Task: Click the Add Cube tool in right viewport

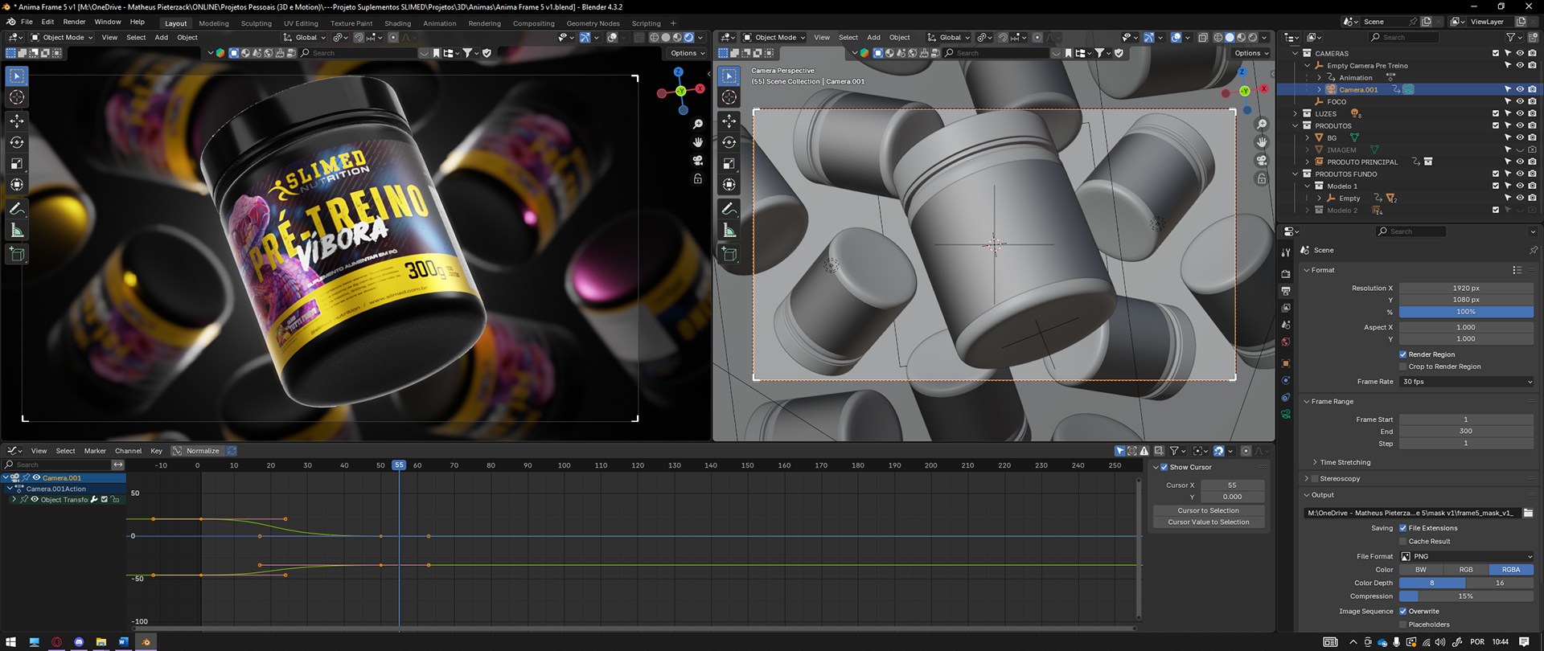Action: (729, 254)
